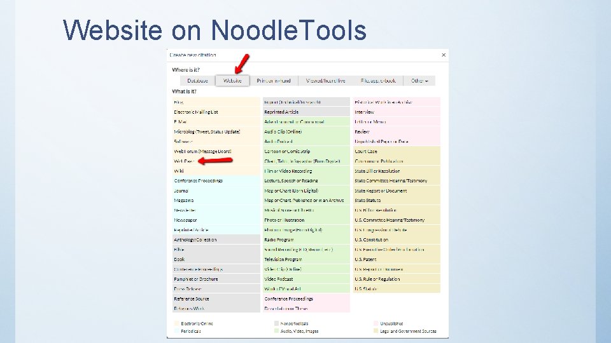Screen dimensions: 611x343
Task: Select the Interview option
Action: (397, 112)
